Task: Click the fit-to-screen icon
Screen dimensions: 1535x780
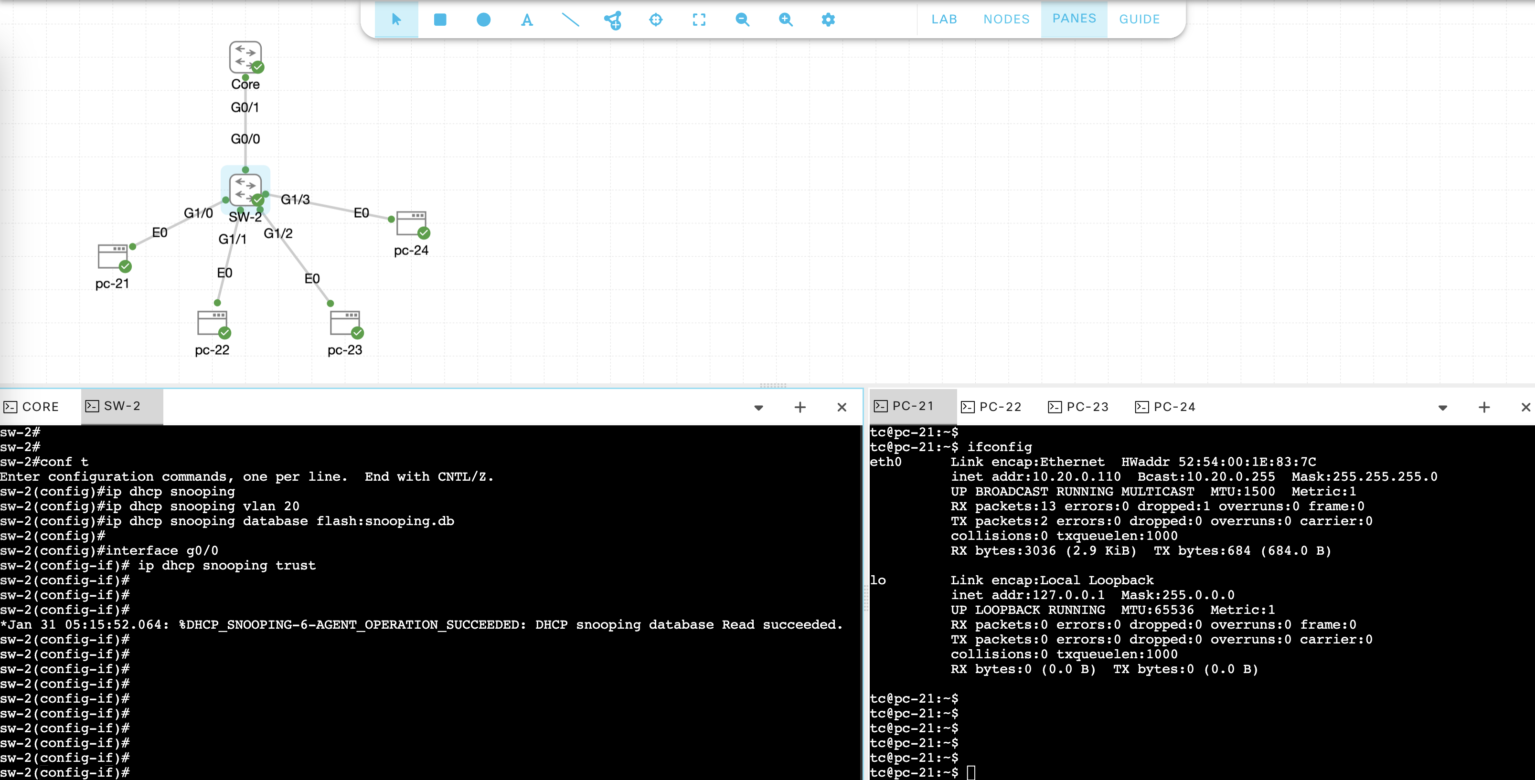Action: (699, 20)
